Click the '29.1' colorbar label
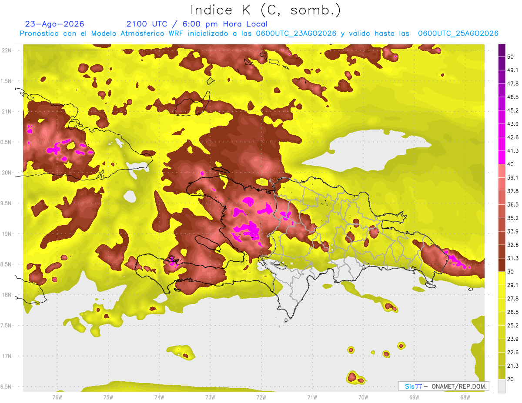The height and width of the screenshot is (403, 522). click(513, 285)
